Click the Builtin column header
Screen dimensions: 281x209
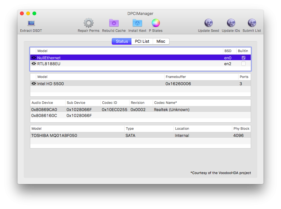pos(243,51)
